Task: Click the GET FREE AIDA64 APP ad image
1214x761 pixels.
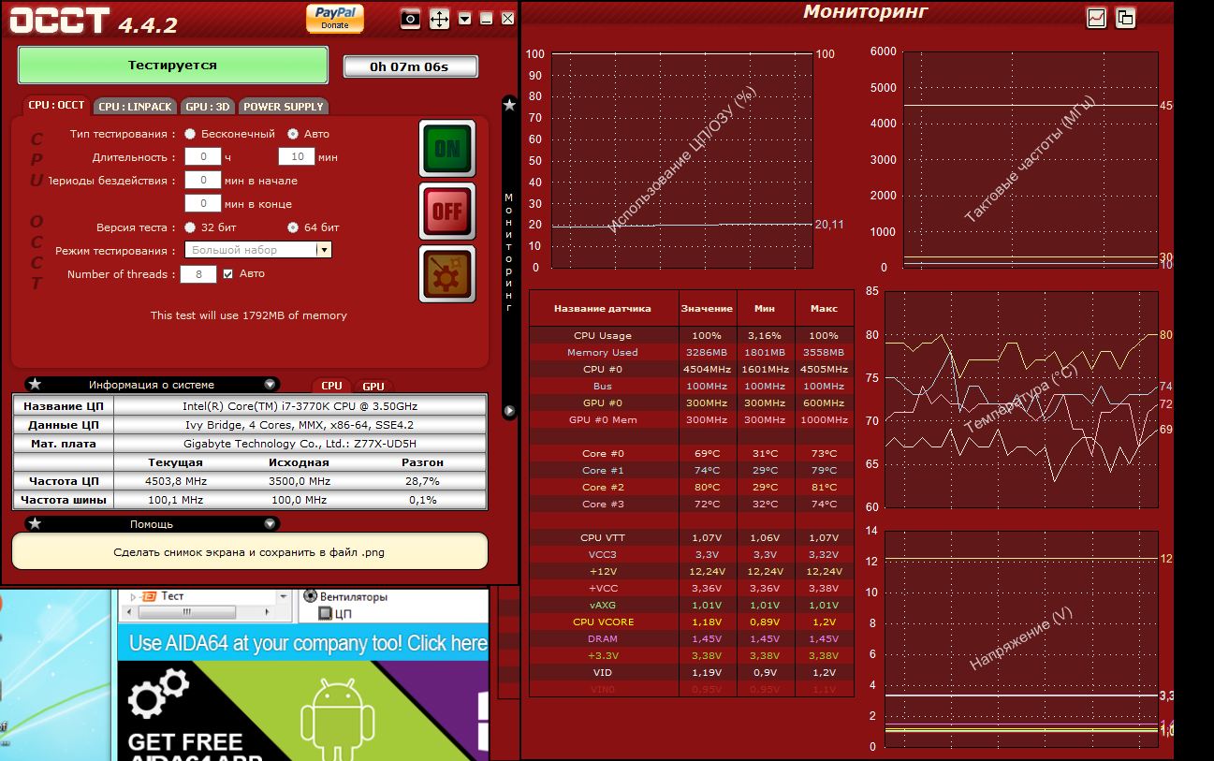Action: point(302,710)
